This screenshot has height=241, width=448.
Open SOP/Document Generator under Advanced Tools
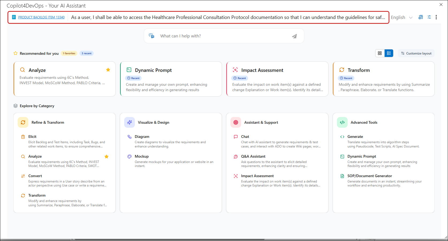369,176
